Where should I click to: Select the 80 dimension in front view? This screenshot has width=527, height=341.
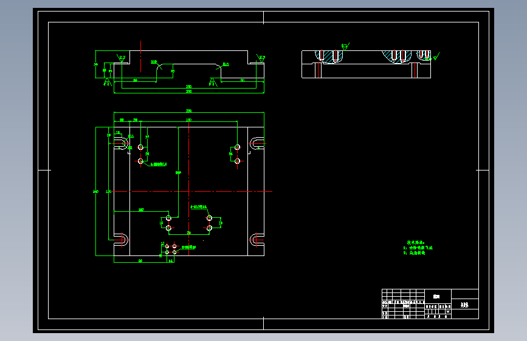(243, 80)
